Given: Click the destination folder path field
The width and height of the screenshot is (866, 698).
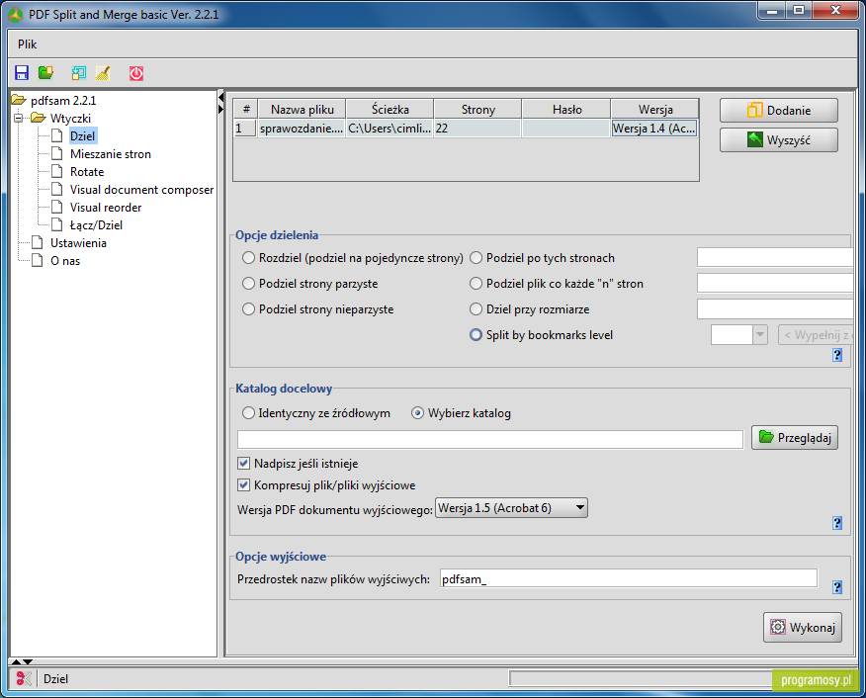Looking at the screenshot, I should pos(490,440).
